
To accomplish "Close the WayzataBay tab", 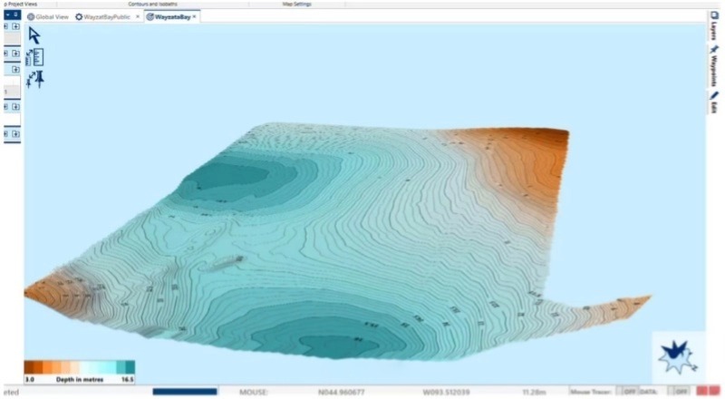I will coord(194,16).
